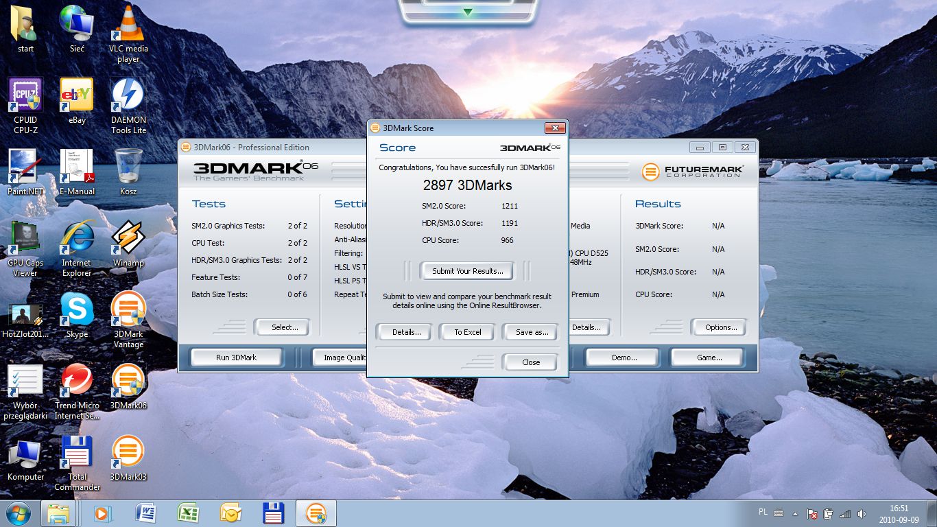Screen dimensions: 937x527
Task: Select the 3DMark06 desktop shortcut
Action: click(x=128, y=386)
